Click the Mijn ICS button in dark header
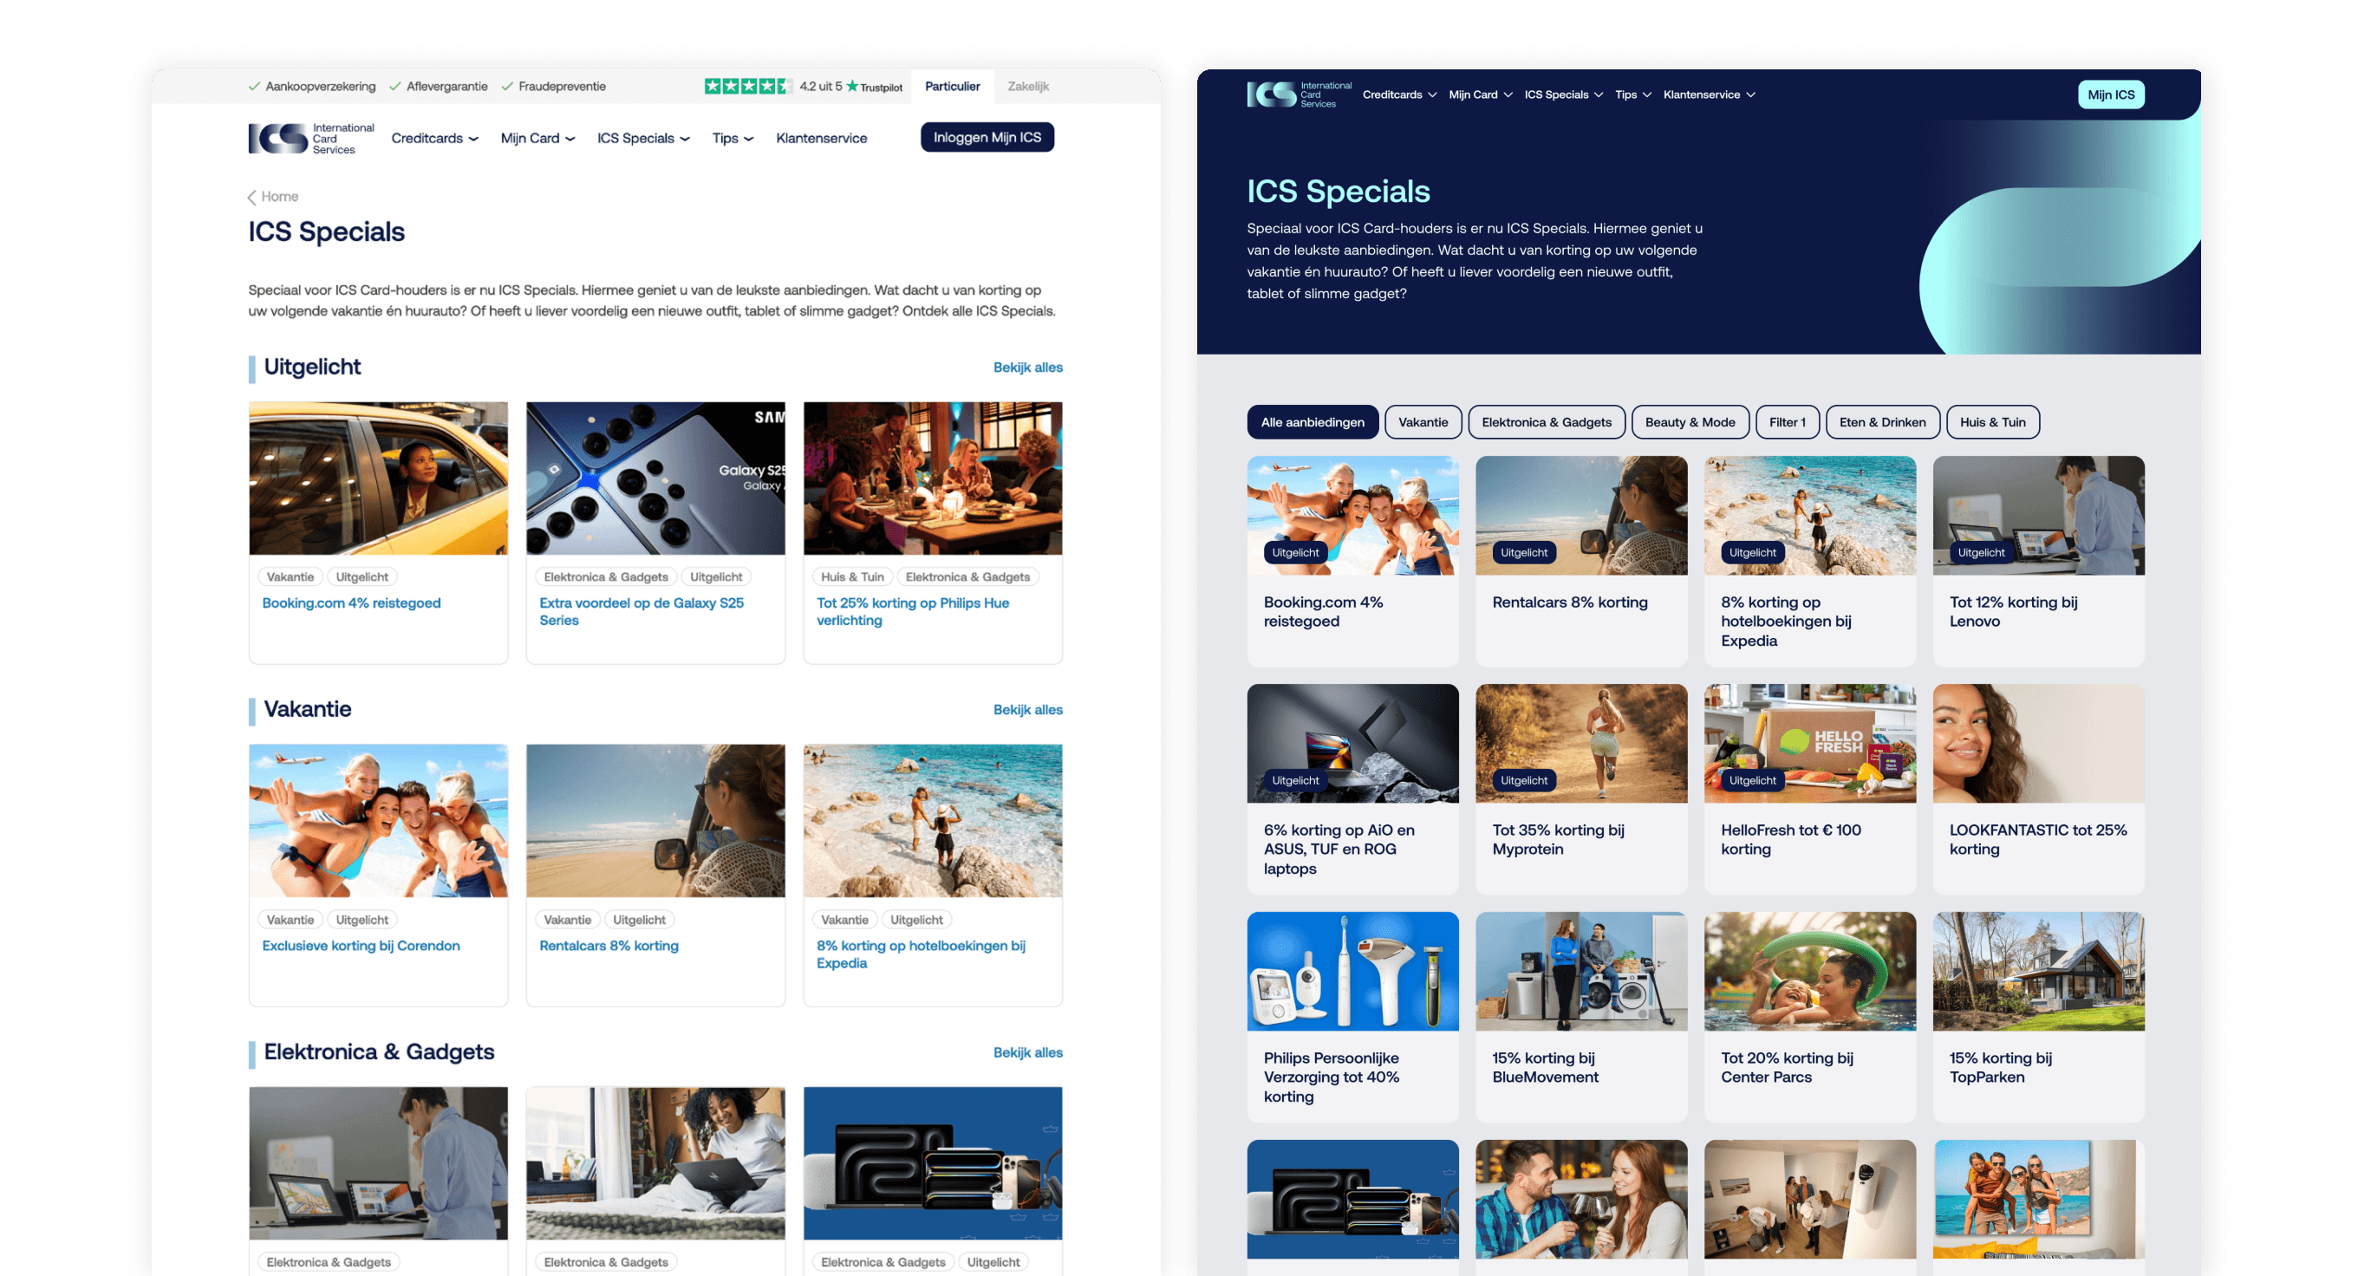 (2110, 94)
